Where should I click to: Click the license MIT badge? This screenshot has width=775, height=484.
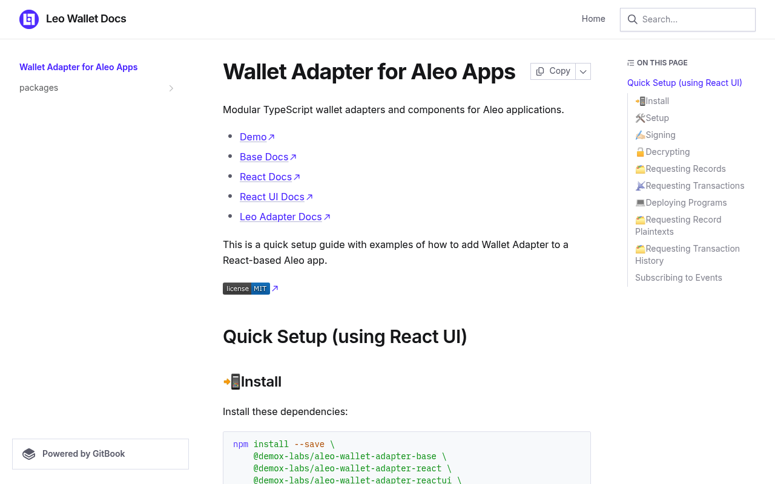(246, 289)
